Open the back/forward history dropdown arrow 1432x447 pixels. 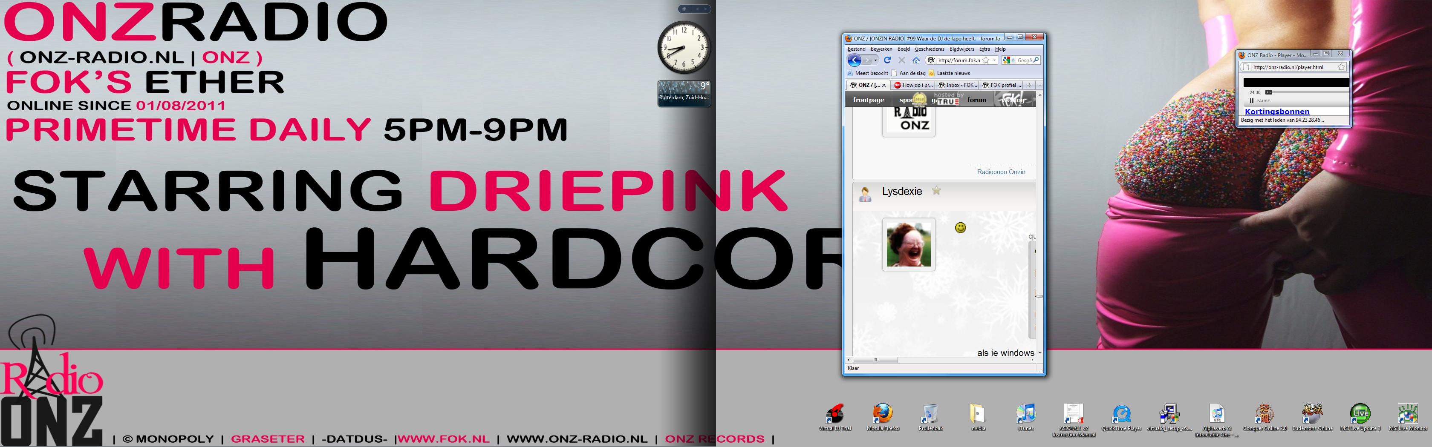(x=875, y=60)
